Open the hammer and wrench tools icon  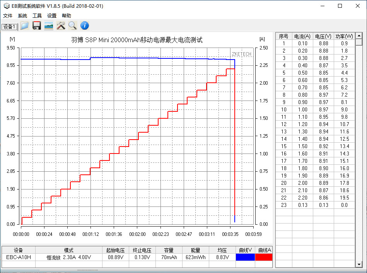pos(61,26)
